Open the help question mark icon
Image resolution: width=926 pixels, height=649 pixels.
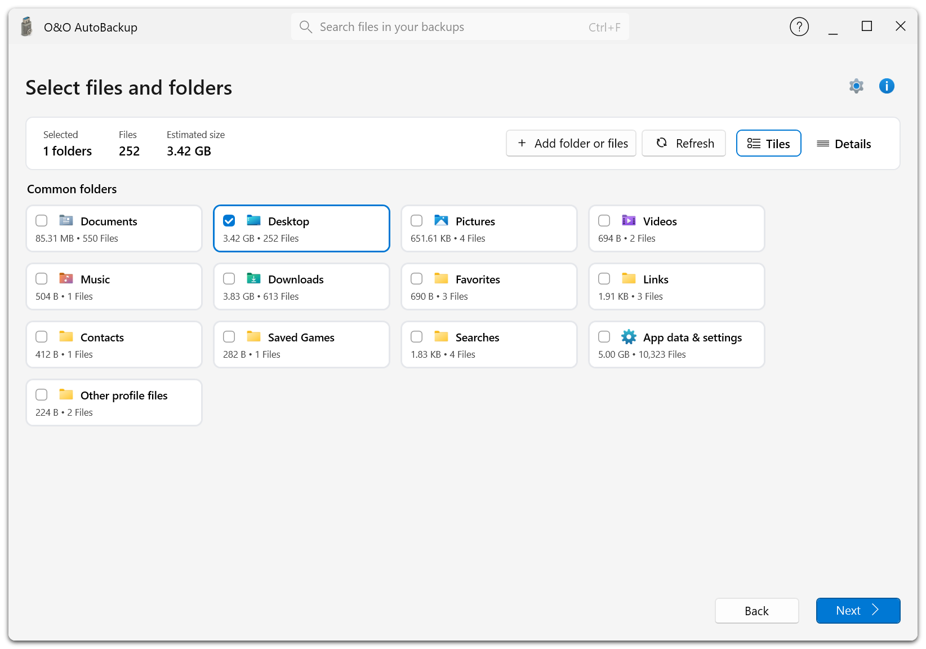(799, 26)
